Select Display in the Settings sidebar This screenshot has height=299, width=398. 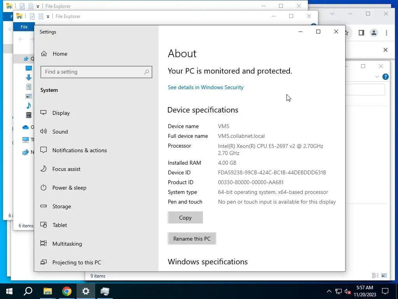[61, 113]
